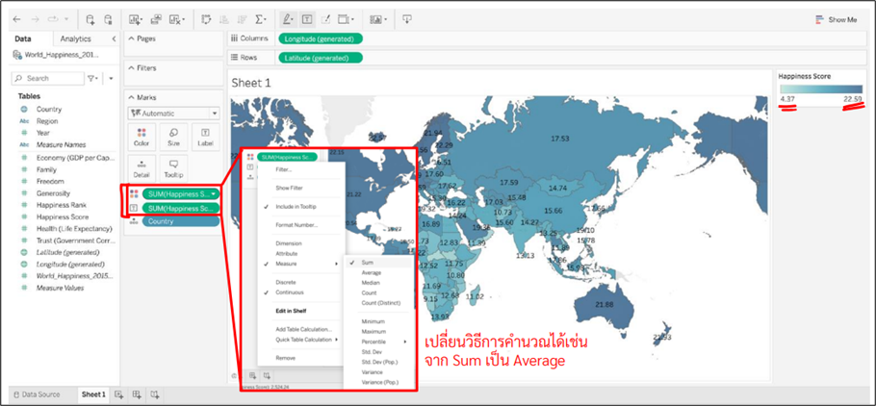Image resolution: width=876 pixels, height=406 pixels.
Task: Expand the Quick Table Calculation submenu
Action: tap(303, 339)
